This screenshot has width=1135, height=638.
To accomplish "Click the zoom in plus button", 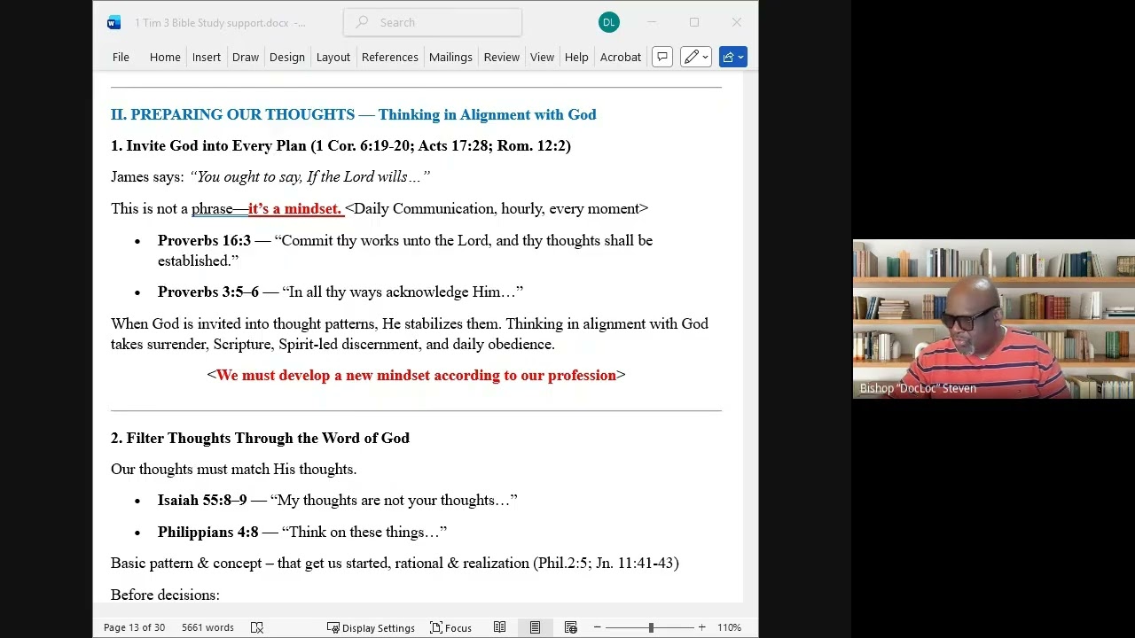I will pos(701,627).
